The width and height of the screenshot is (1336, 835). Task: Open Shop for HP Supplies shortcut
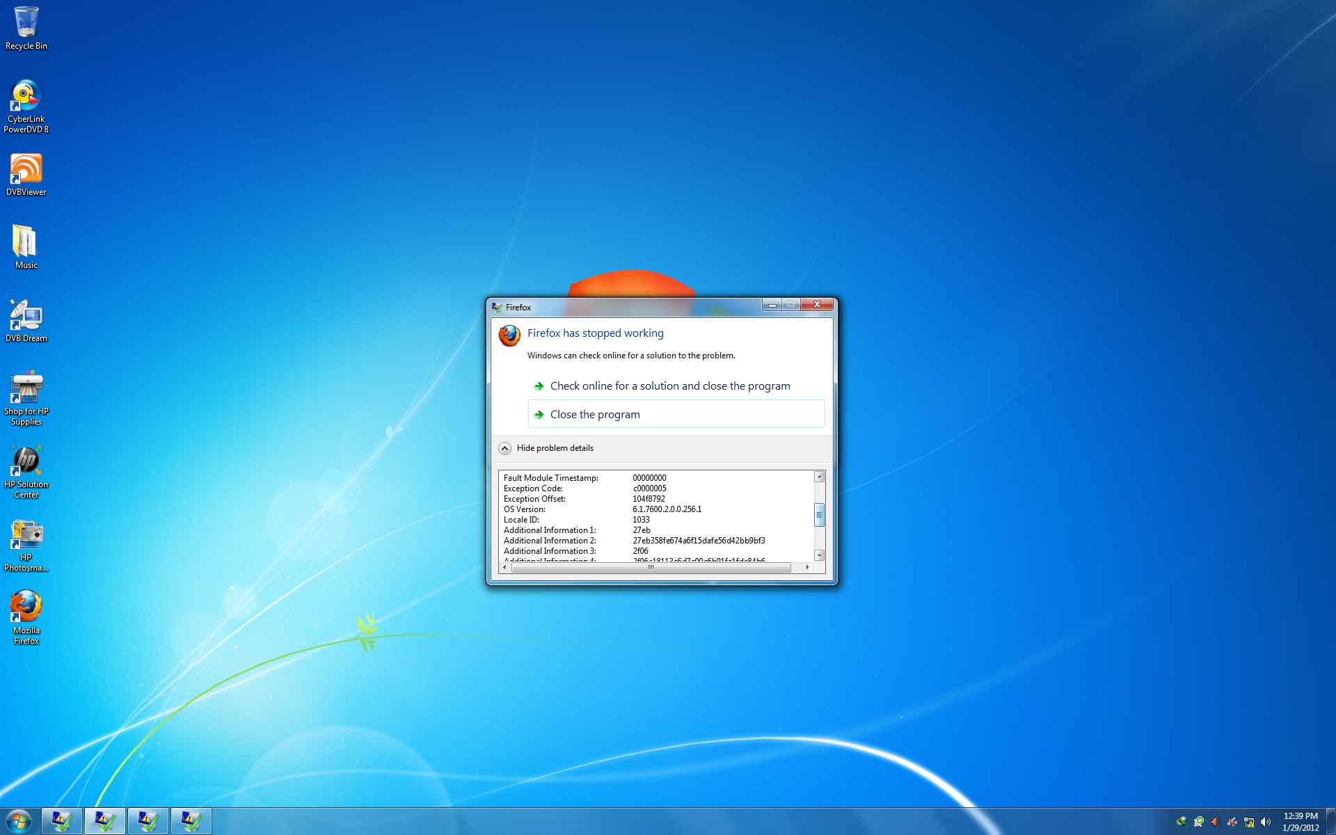click(x=26, y=399)
